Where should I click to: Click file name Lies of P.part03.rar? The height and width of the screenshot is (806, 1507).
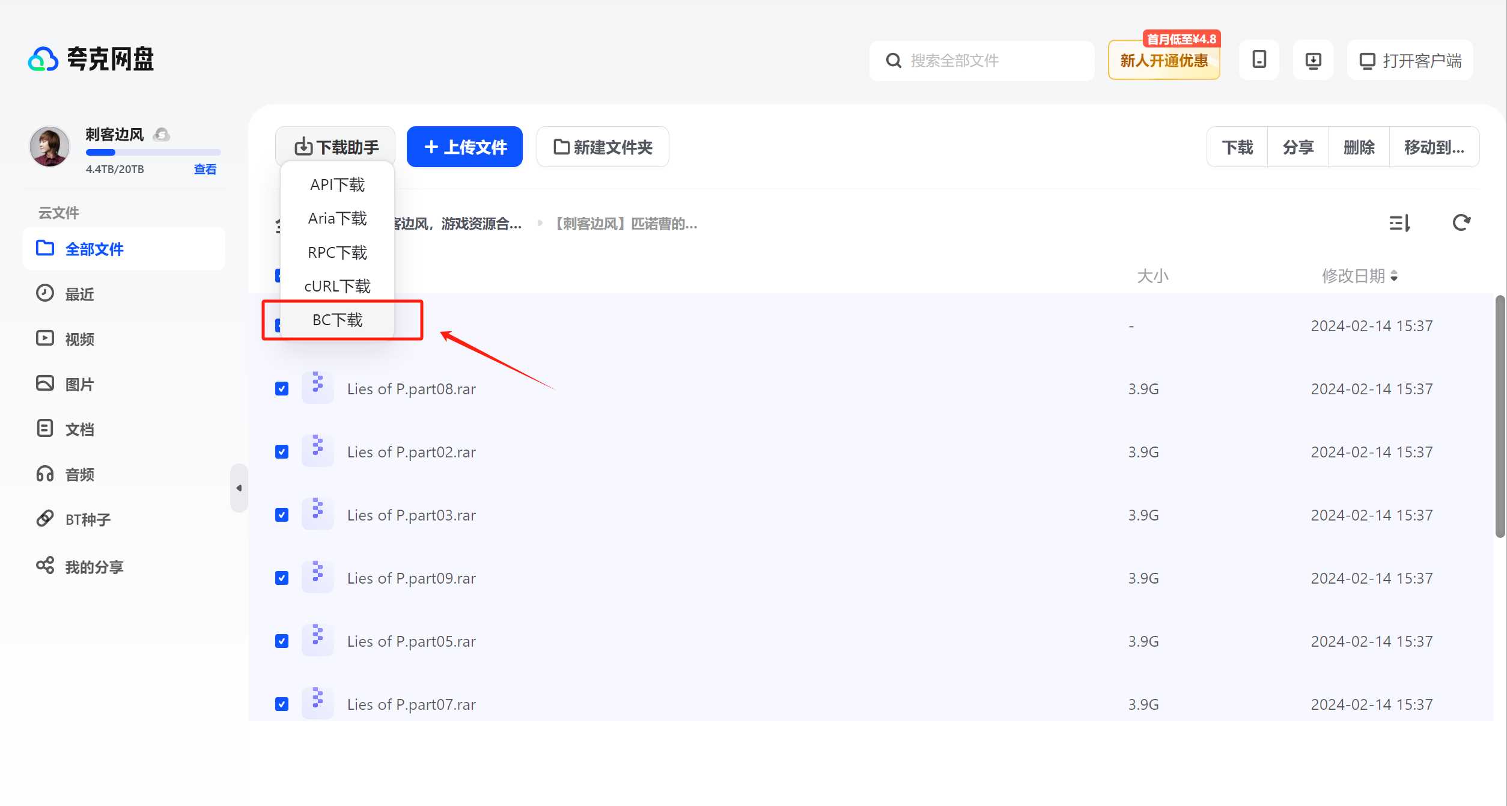coord(412,515)
